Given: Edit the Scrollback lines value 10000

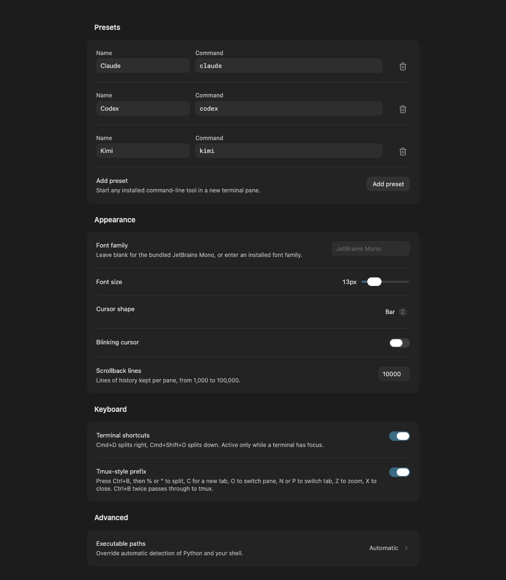Looking at the screenshot, I should pos(394,374).
